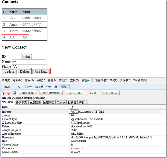Click the 1 / 2 page indicator
The height and width of the screenshot is (158, 167).
pyautogui.click(x=93, y=93)
